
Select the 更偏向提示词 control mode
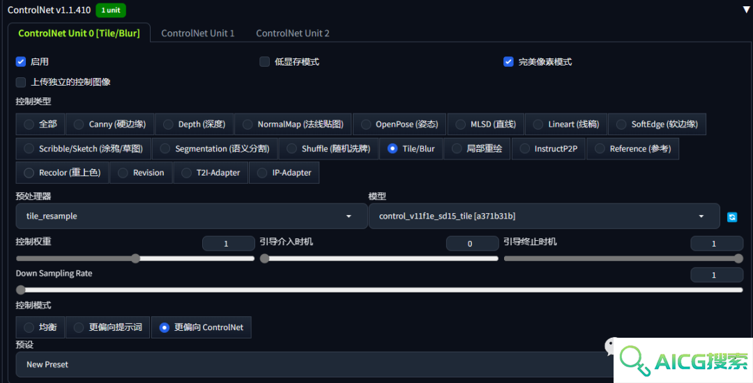pyautogui.click(x=107, y=327)
